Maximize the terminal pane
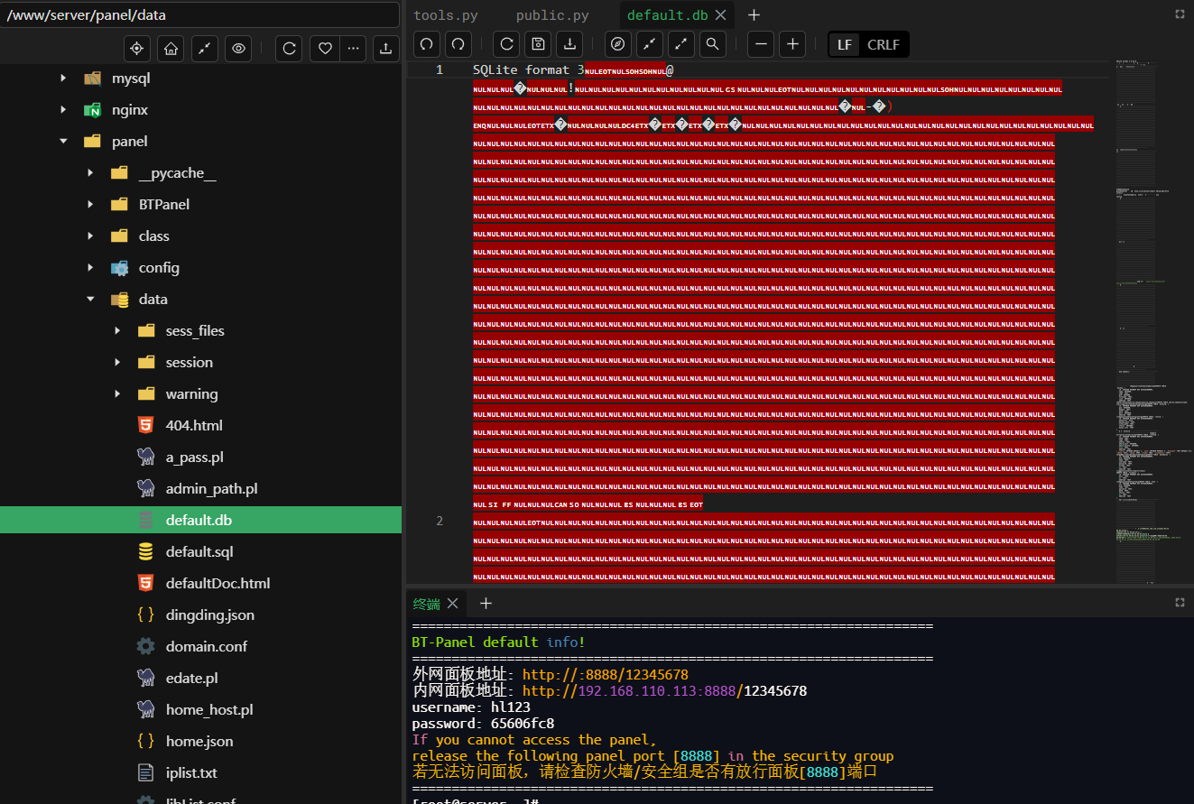 (1180, 602)
